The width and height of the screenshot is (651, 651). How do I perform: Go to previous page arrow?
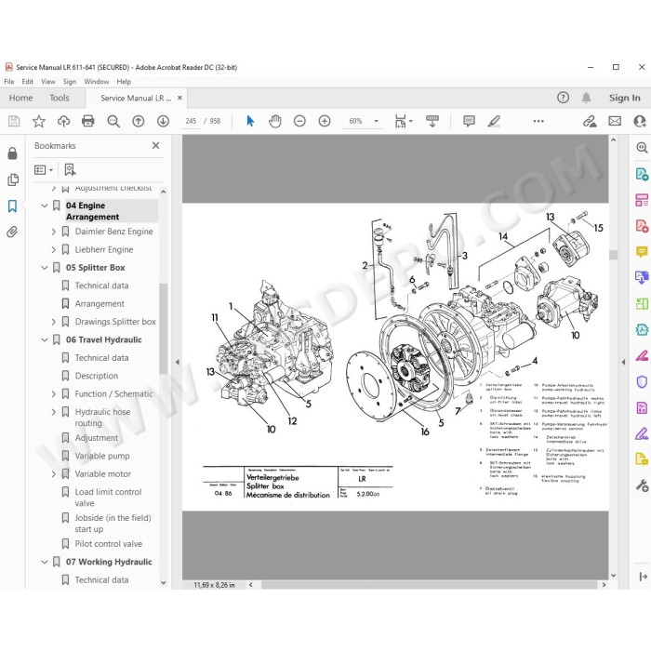(x=139, y=121)
